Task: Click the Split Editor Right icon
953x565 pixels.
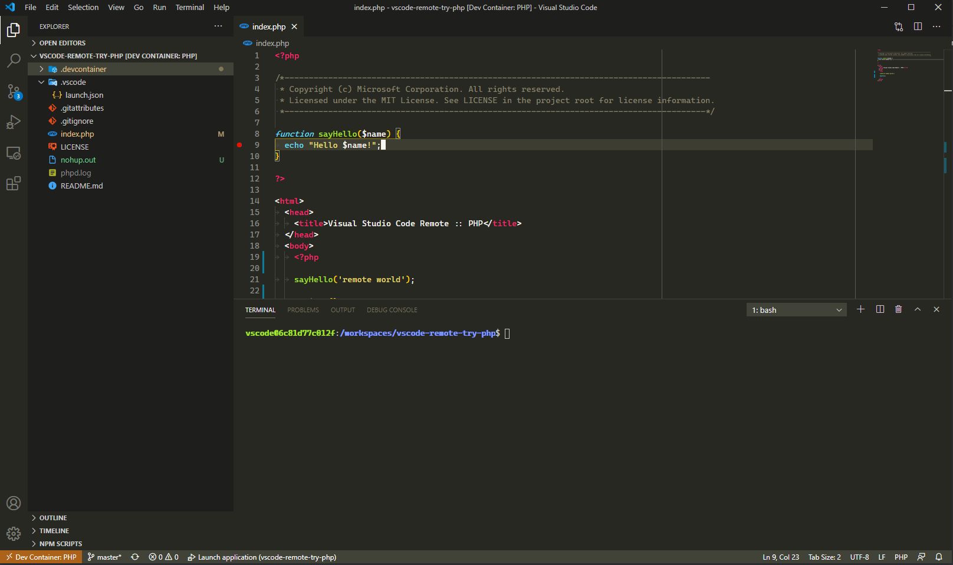Action: pyautogui.click(x=918, y=27)
